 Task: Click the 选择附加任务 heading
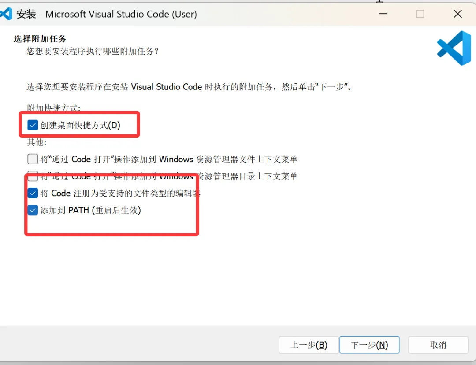pyautogui.click(x=40, y=39)
